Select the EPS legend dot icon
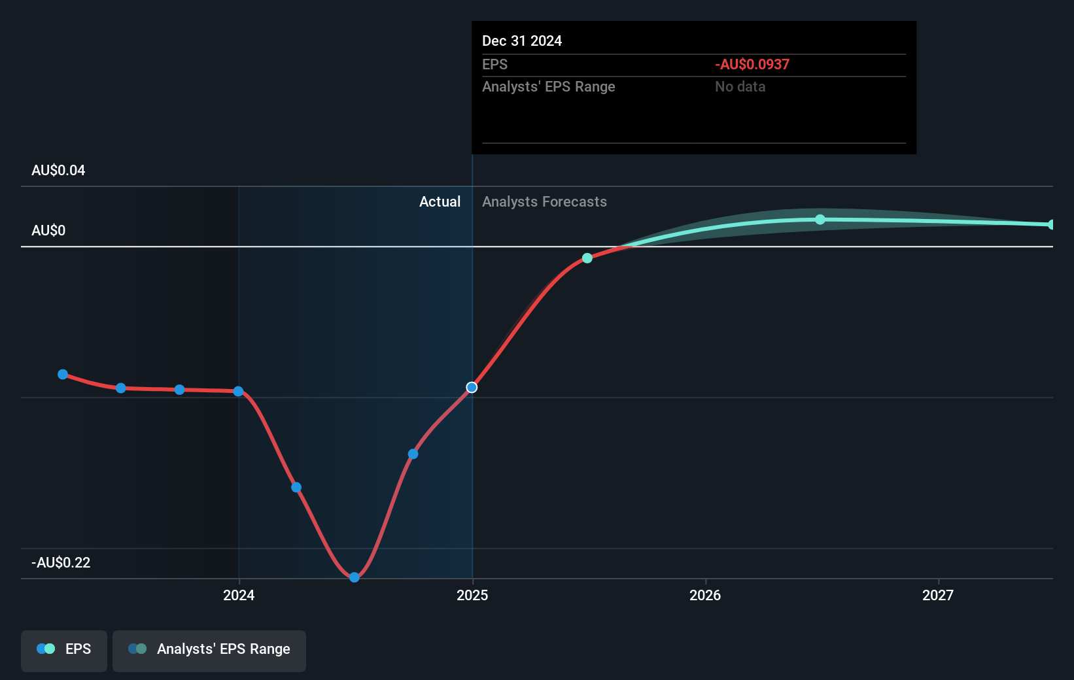This screenshot has width=1074, height=680. pos(44,649)
